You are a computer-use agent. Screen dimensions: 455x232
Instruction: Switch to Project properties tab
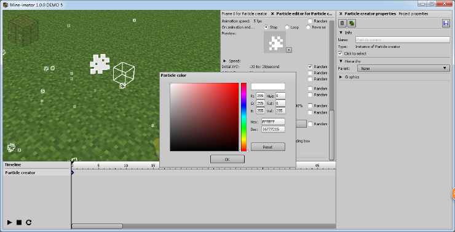click(x=413, y=14)
